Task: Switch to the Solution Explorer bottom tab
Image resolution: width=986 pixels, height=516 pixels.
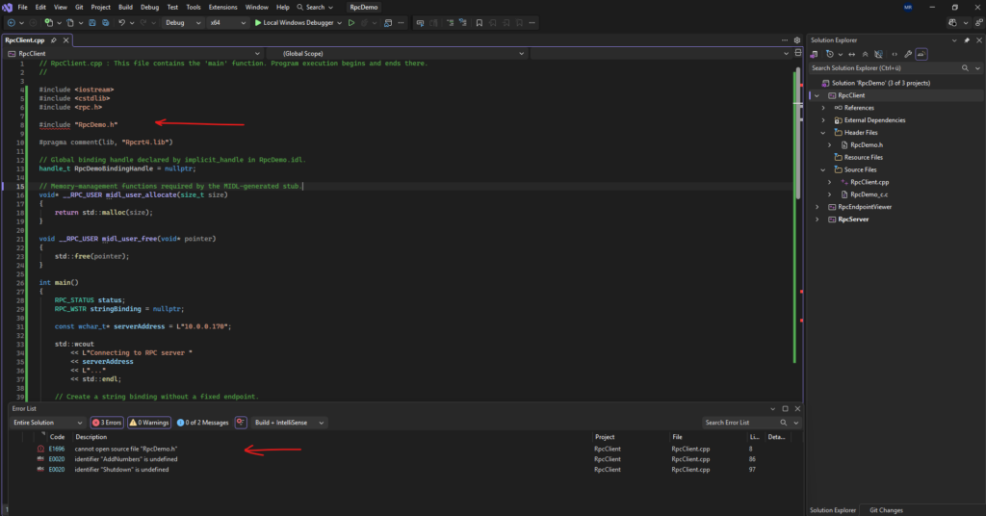Action: pyautogui.click(x=833, y=510)
